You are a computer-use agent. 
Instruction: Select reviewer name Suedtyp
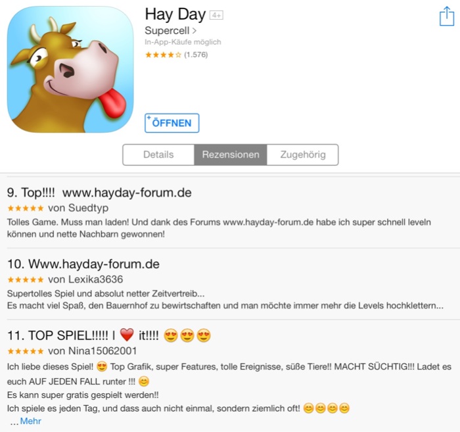pos(88,208)
